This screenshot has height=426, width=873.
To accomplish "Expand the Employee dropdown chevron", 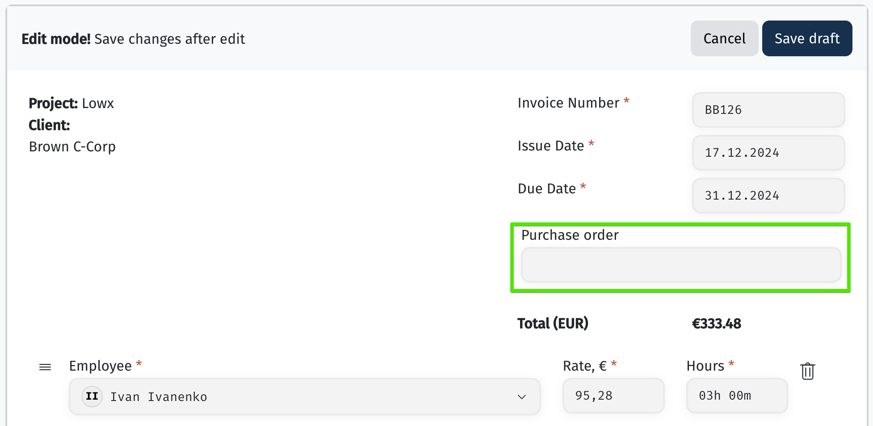I will [521, 397].
